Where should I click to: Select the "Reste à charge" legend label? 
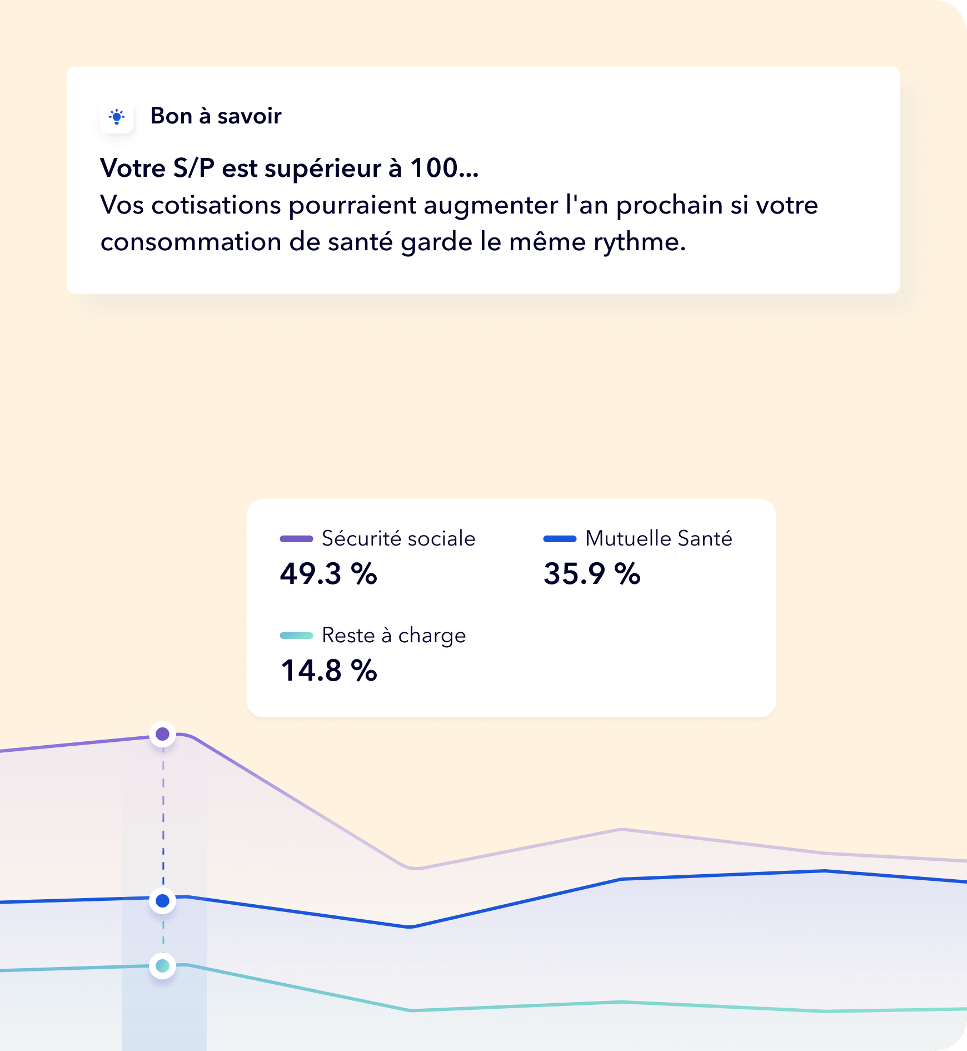[x=393, y=635]
